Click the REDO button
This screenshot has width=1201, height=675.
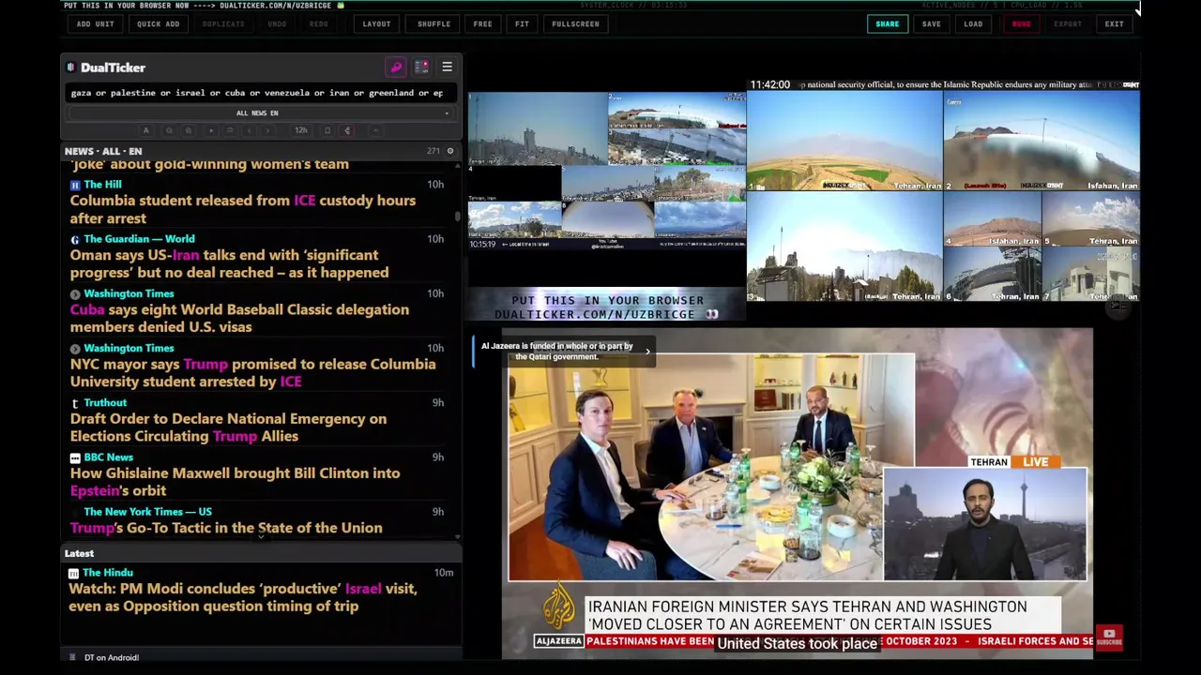pos(319,24)
